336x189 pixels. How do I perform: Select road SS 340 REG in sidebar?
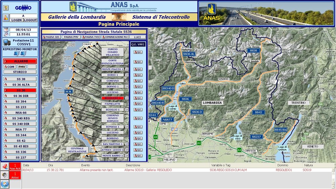[x=20, y=118]
